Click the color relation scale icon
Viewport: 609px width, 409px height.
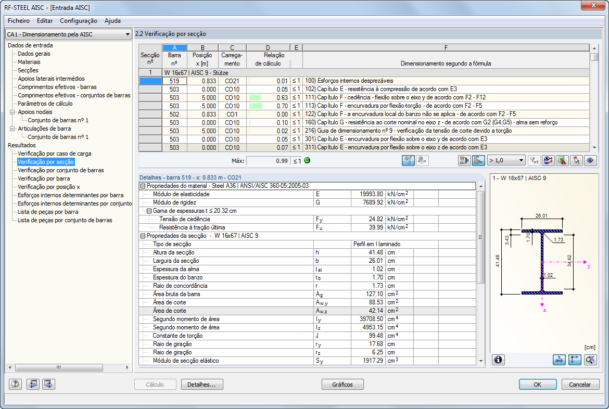pos(548,160)
